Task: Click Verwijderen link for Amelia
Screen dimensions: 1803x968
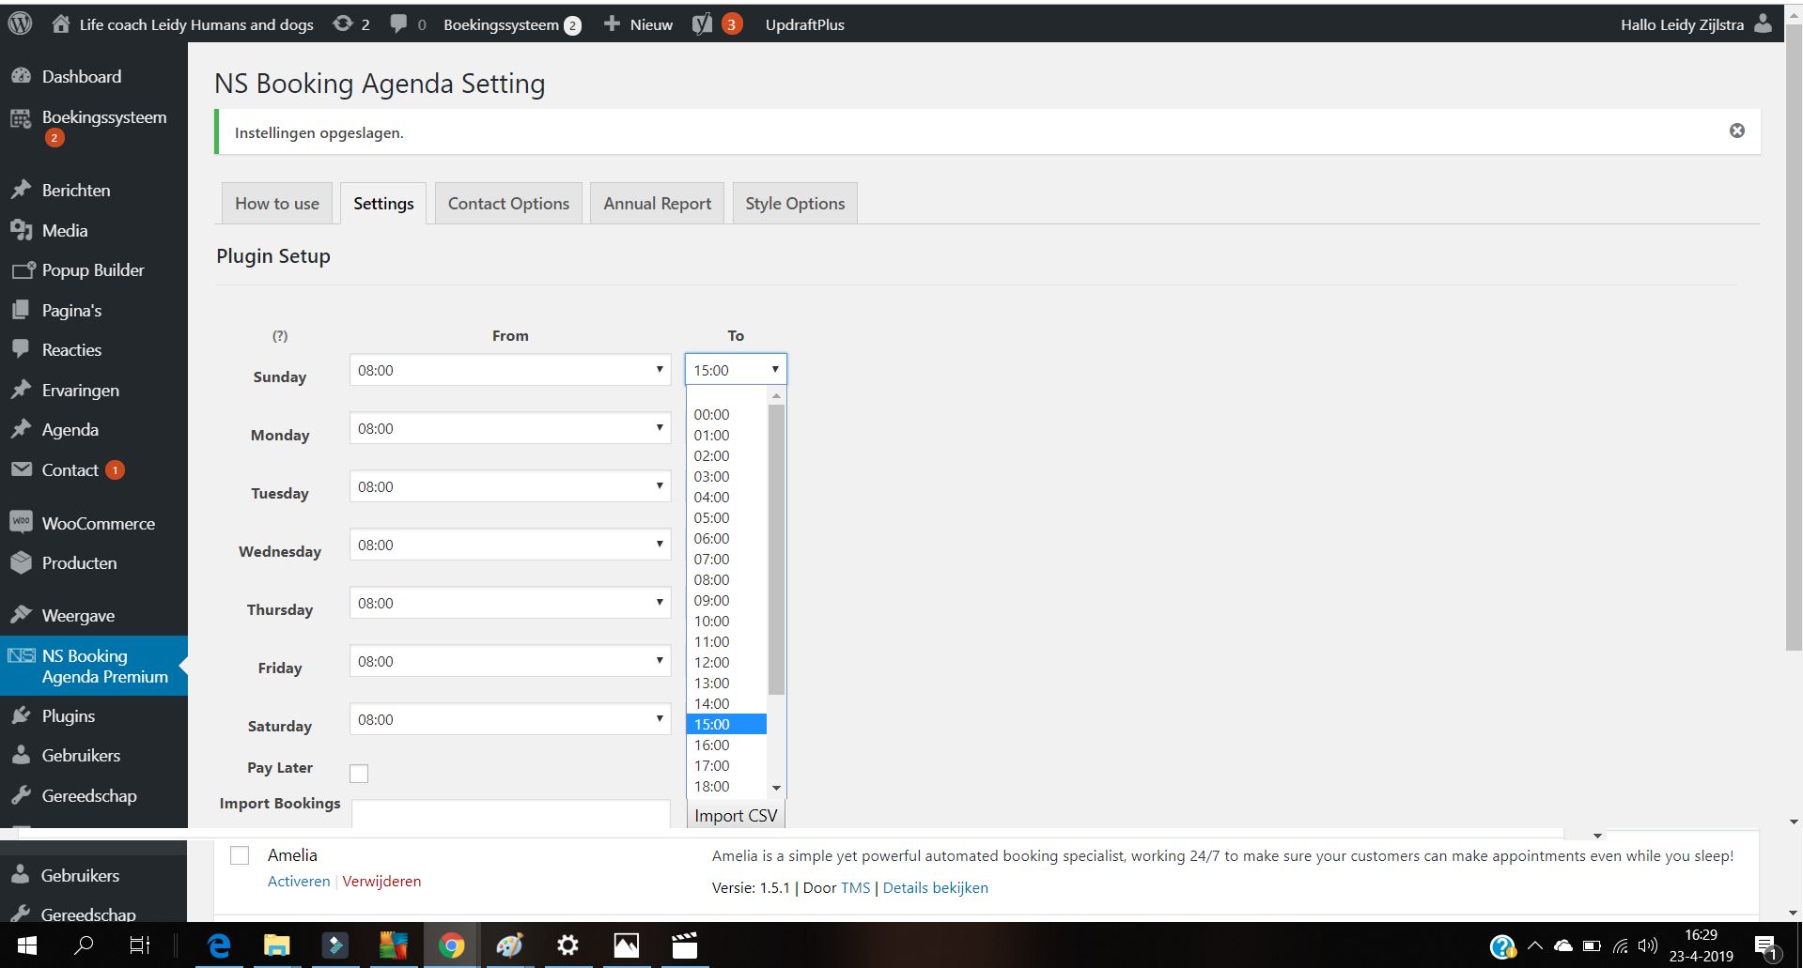Action: [381, 882]
